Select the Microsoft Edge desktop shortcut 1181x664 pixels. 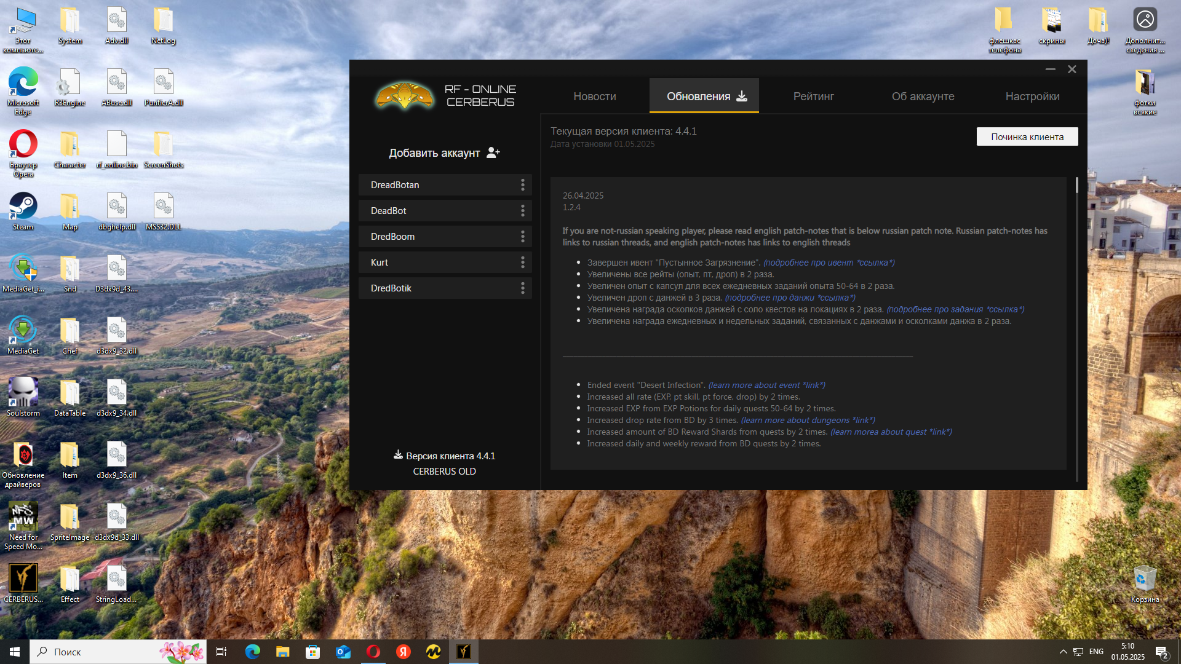tap(23, 91)
